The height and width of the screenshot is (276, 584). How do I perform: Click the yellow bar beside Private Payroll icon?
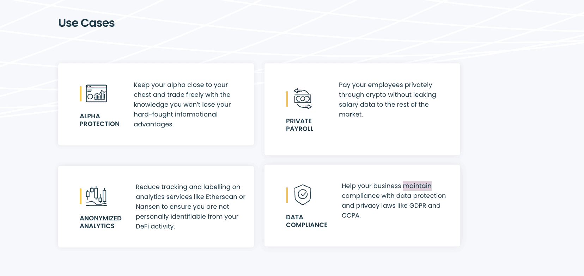click(287, 99)
